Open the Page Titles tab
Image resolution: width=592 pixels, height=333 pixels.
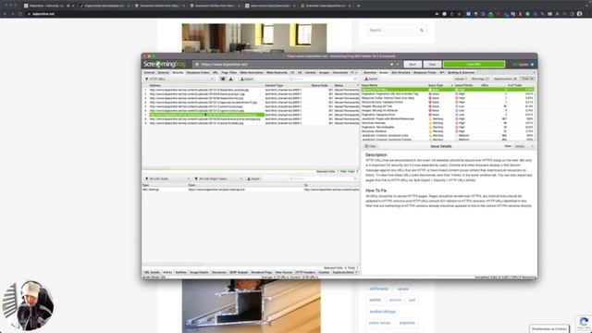(x=228, y=72)
